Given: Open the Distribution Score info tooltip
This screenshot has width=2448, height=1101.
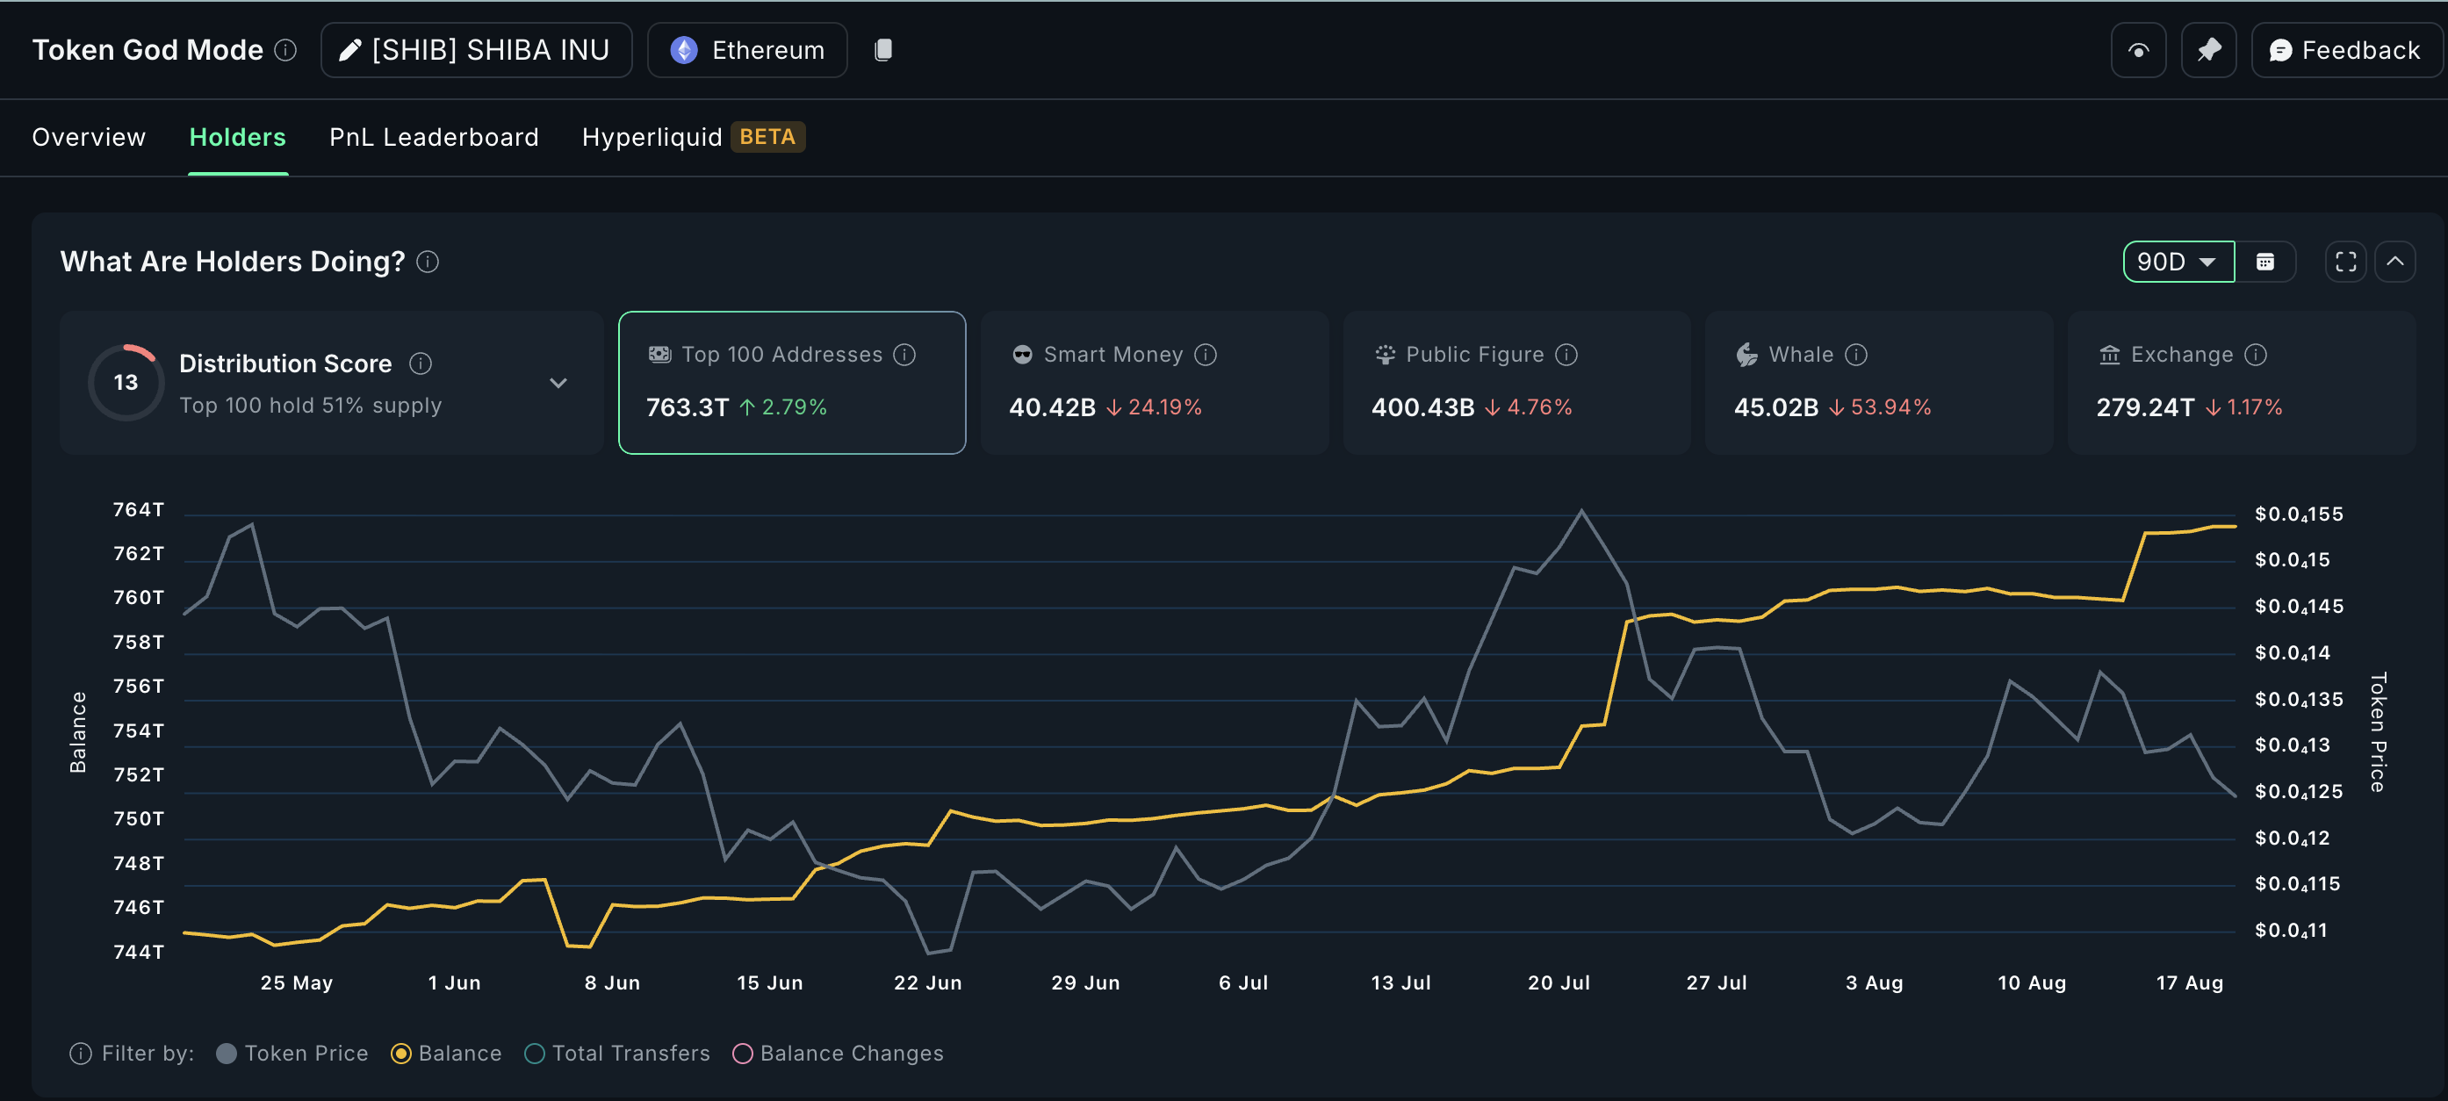Looking at the screenshot, I should coord(419,363).
